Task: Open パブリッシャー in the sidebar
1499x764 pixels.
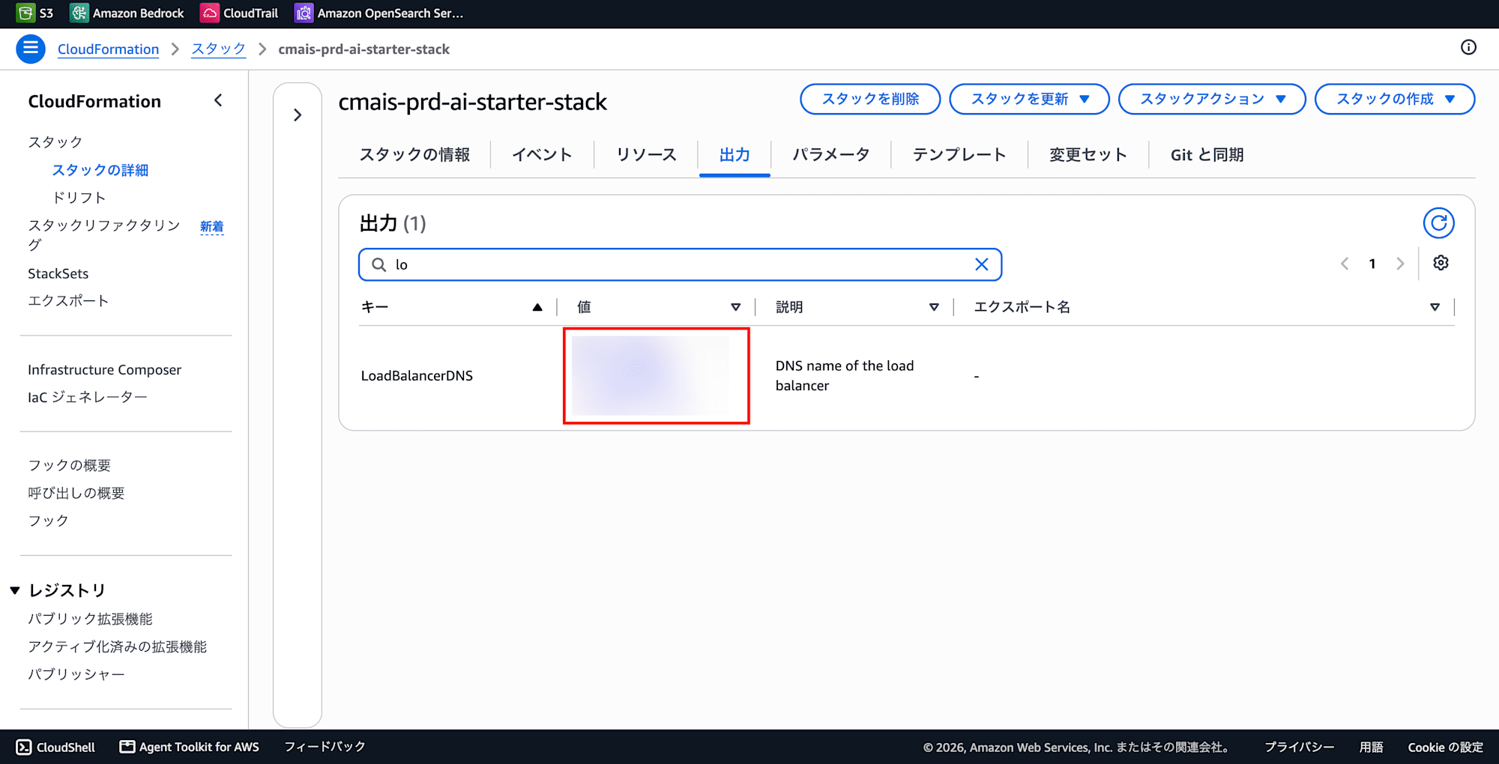Action: click(76, 674)
